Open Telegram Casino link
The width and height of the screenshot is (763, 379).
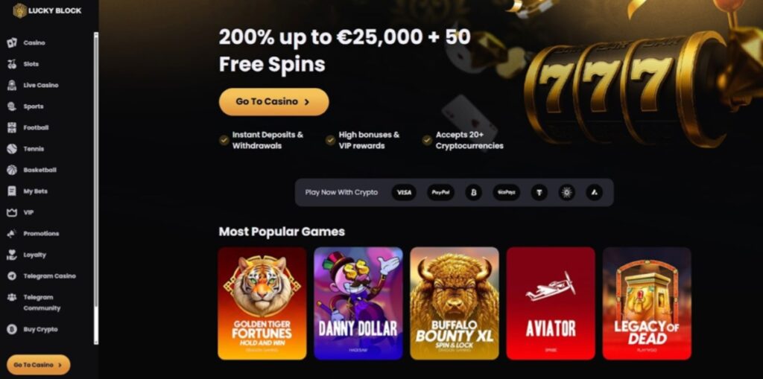point(50,276)
